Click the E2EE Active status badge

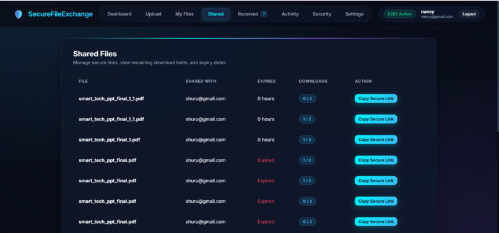coord(399,14)
